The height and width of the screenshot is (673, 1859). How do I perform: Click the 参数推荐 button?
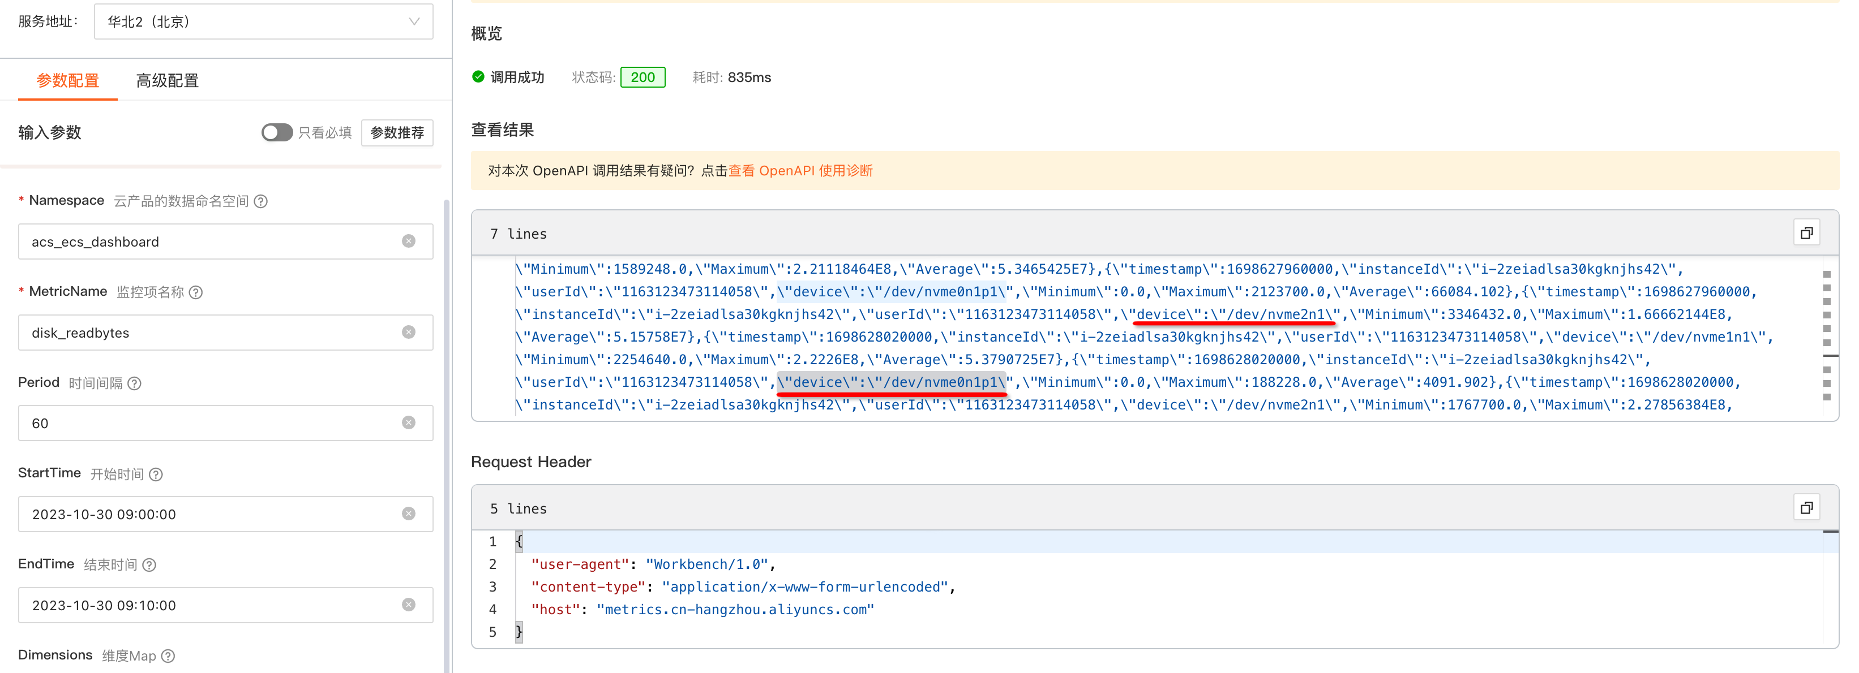397,132
